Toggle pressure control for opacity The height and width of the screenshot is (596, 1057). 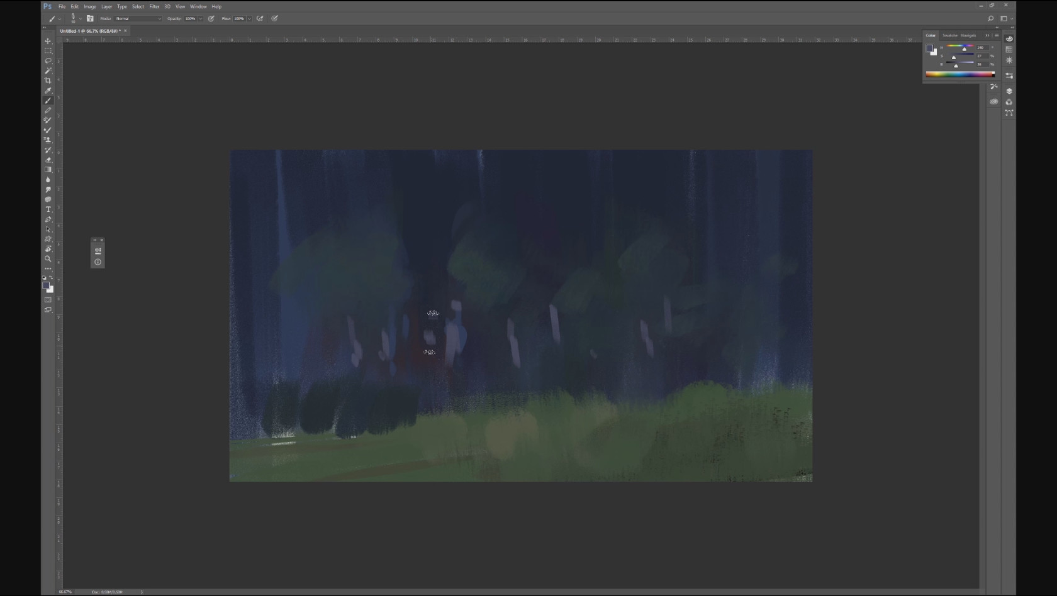(x=211, y=19)
